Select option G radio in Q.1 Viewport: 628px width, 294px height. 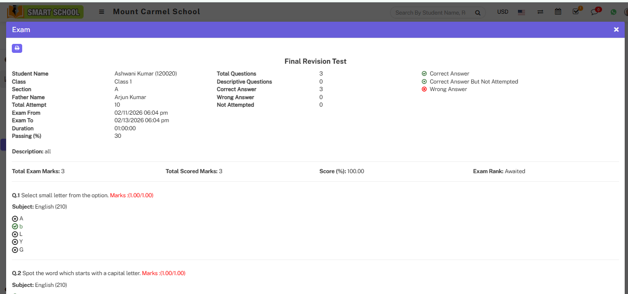click(x=15, y=250)
